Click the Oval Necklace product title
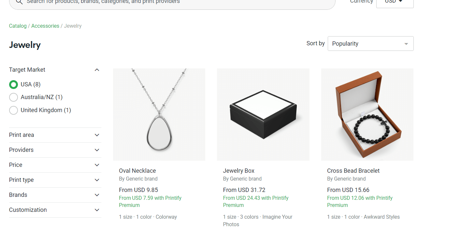Image resolution: width=460 pixels, height=234 pixels. coord(137,170)
